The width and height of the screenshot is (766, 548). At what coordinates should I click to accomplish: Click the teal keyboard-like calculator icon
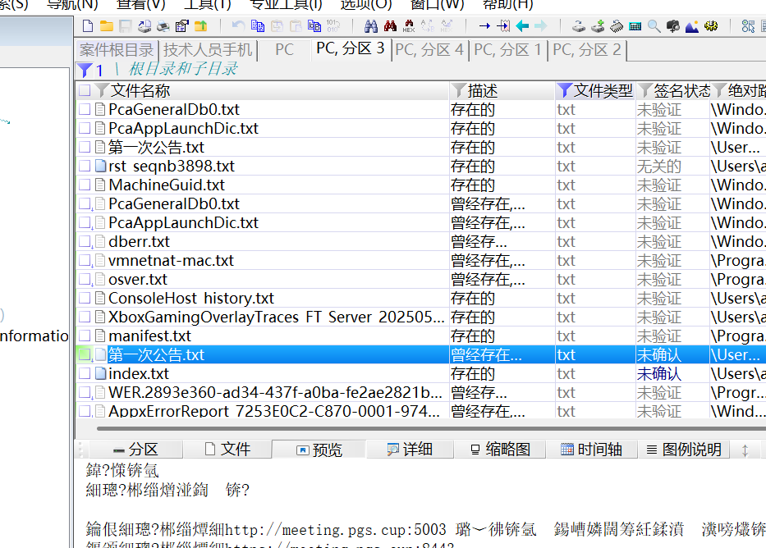635,26
